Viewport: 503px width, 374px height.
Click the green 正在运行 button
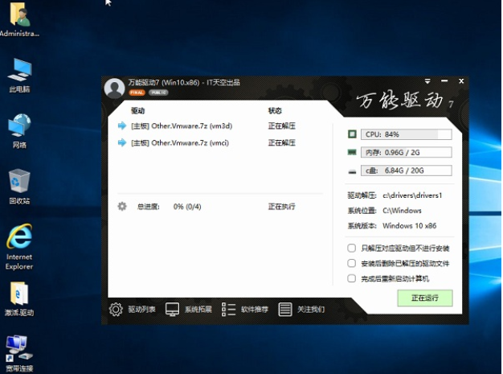[425, 298]
